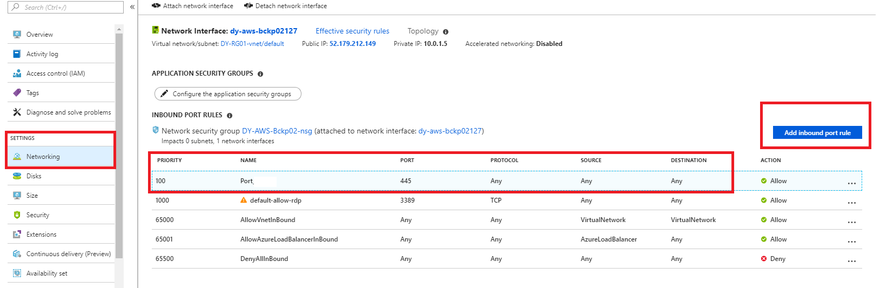Click Diagnose and solve problems icon

pyautogui.click(x=17, y=112)
